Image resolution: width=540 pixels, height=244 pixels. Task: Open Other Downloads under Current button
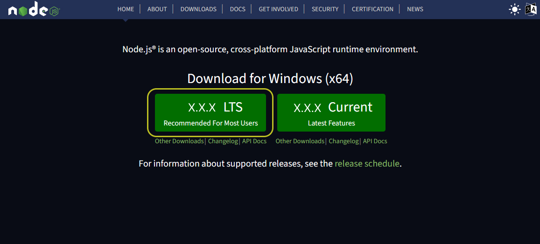[300, 141]
